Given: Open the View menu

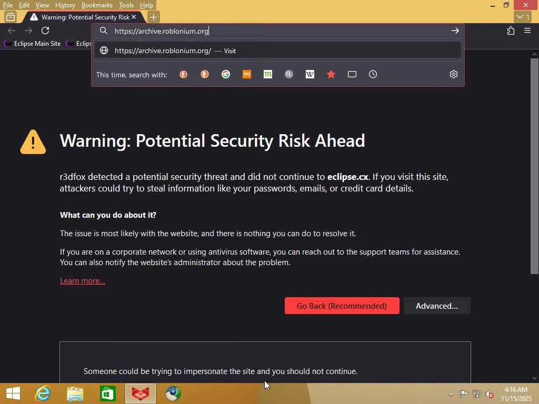Looking at the screenshot, I should tap(42, 5).
